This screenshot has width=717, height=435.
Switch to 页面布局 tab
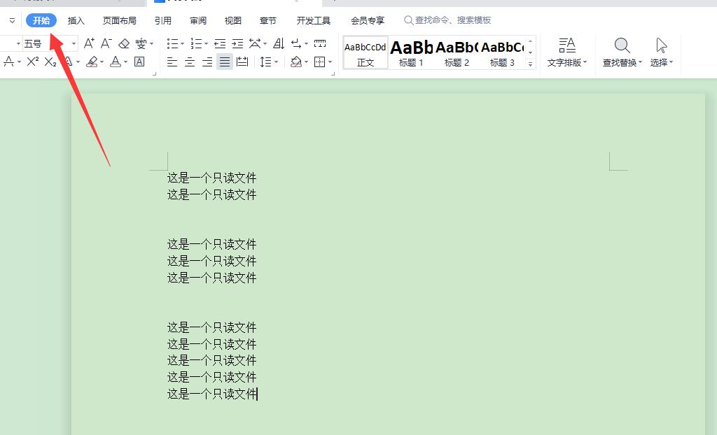click(x=119, y=20)
